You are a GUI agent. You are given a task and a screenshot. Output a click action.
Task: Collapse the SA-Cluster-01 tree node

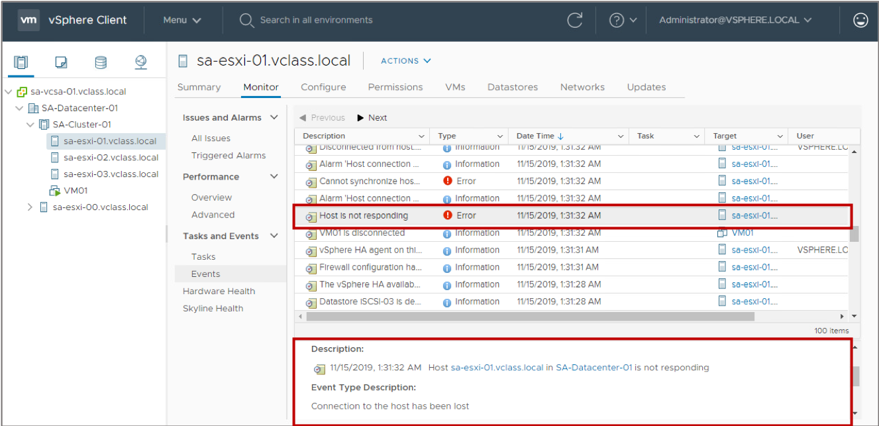tap(30, 125)
